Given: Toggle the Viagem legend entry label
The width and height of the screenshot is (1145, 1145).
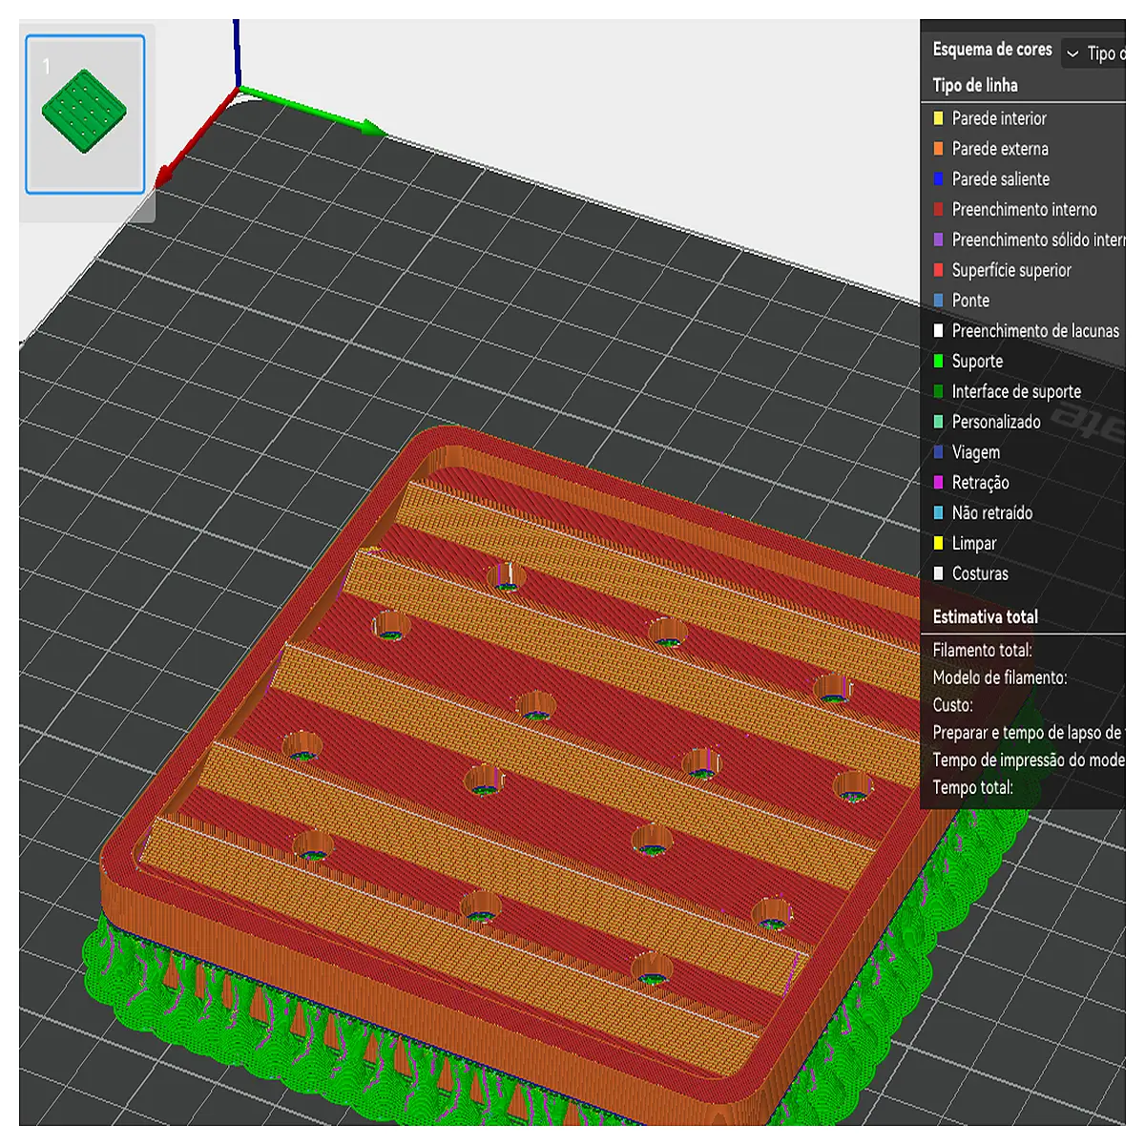Looking at the screenshot, I should (x=976, y=452).
